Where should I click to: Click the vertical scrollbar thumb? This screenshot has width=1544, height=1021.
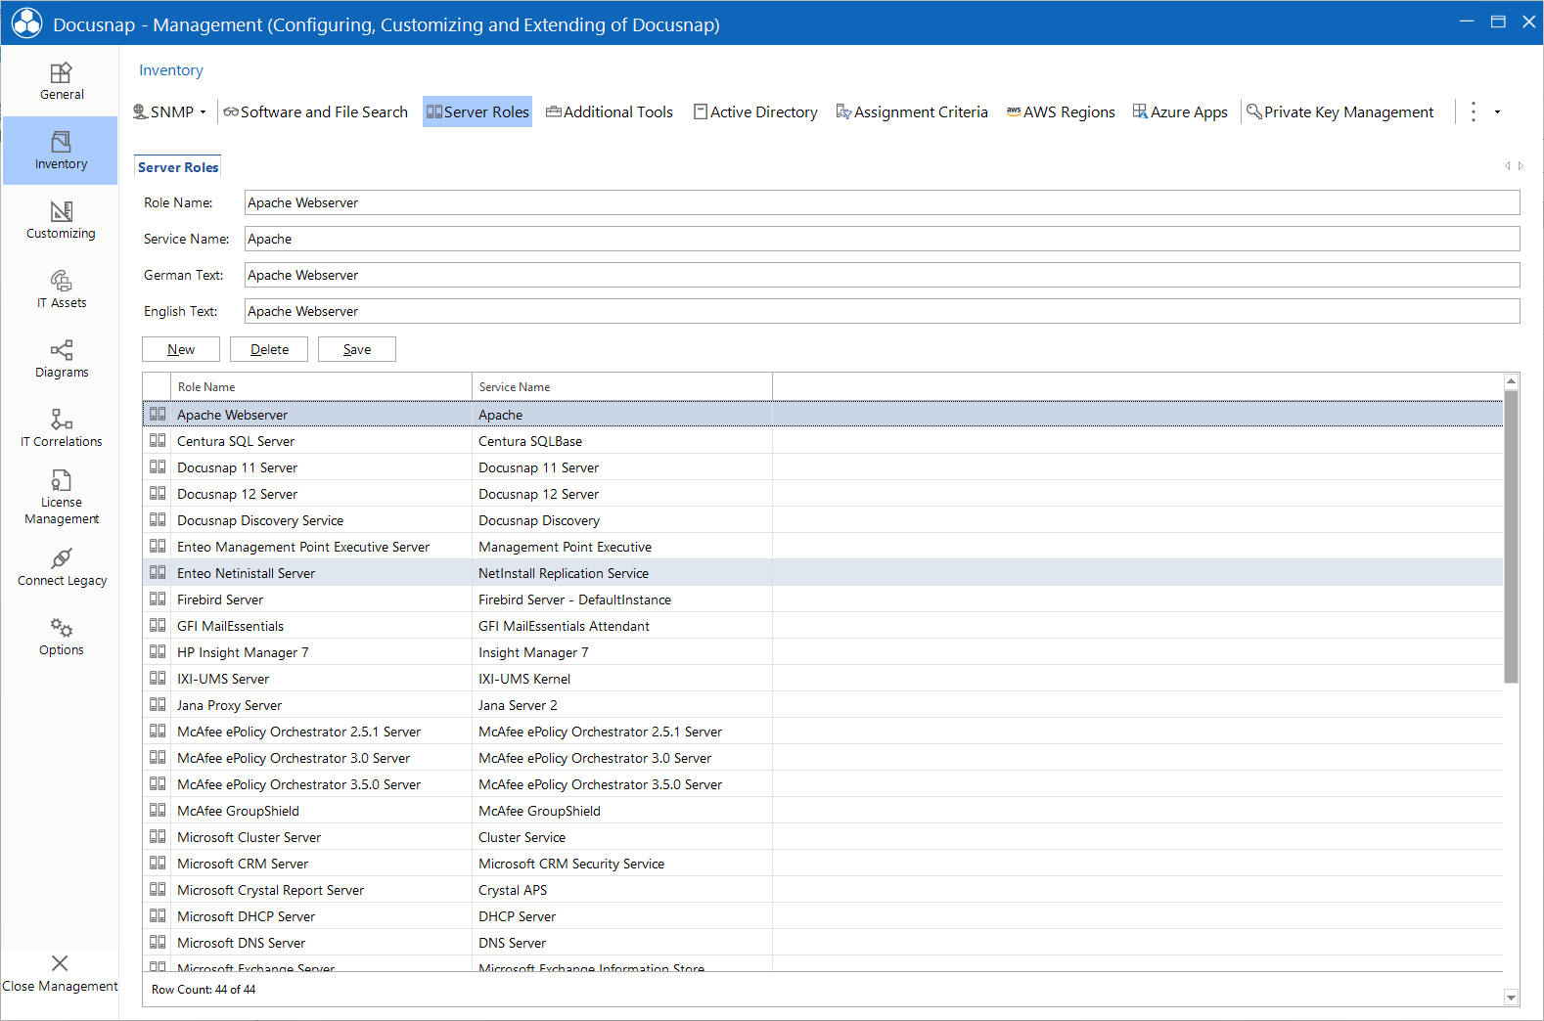click(1511, 537)
